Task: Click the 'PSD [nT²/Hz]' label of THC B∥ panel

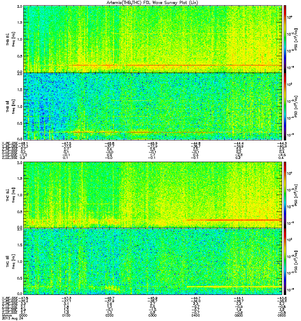Action: (x=296, y=262)
